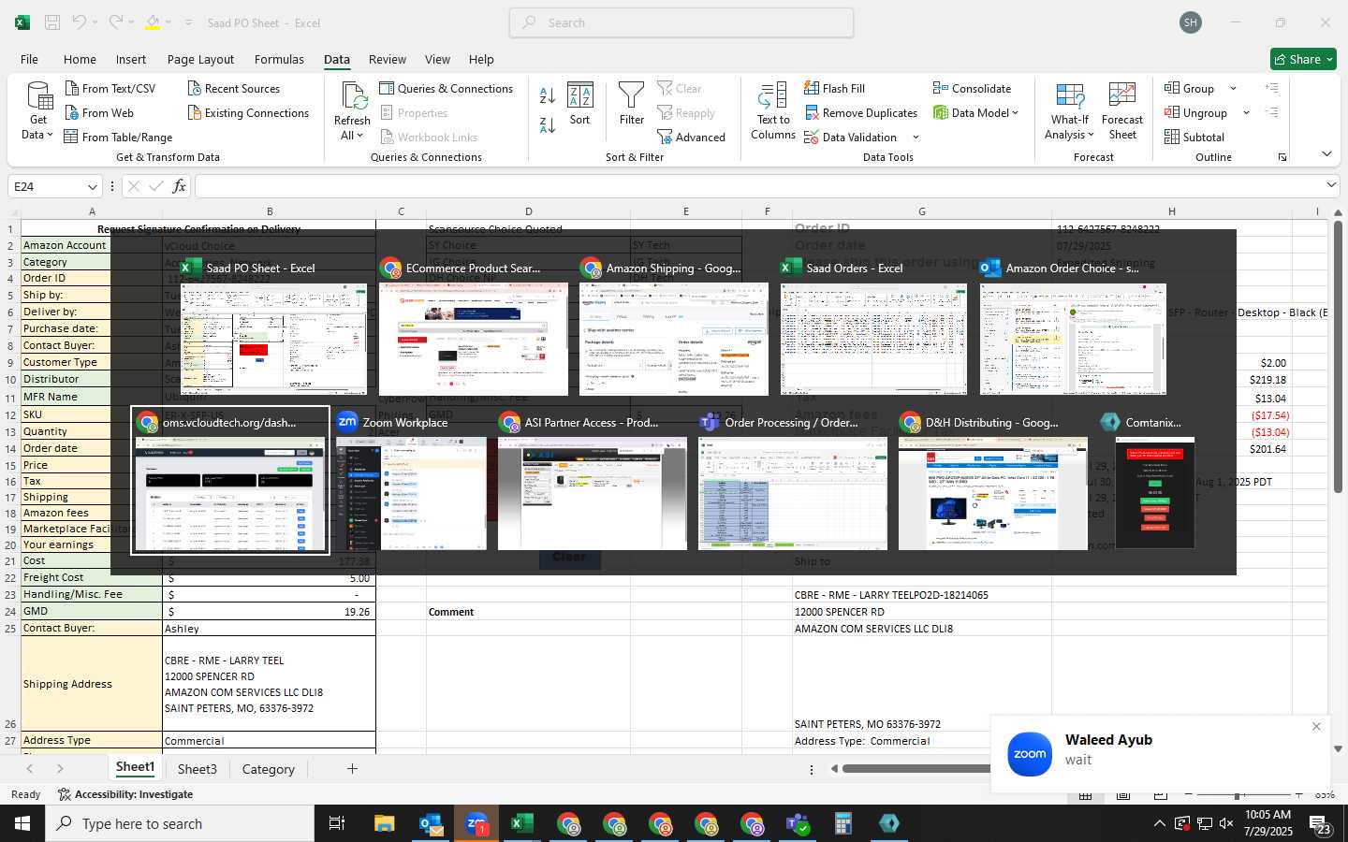Open the Insert Function fx button

coord(179,186)
